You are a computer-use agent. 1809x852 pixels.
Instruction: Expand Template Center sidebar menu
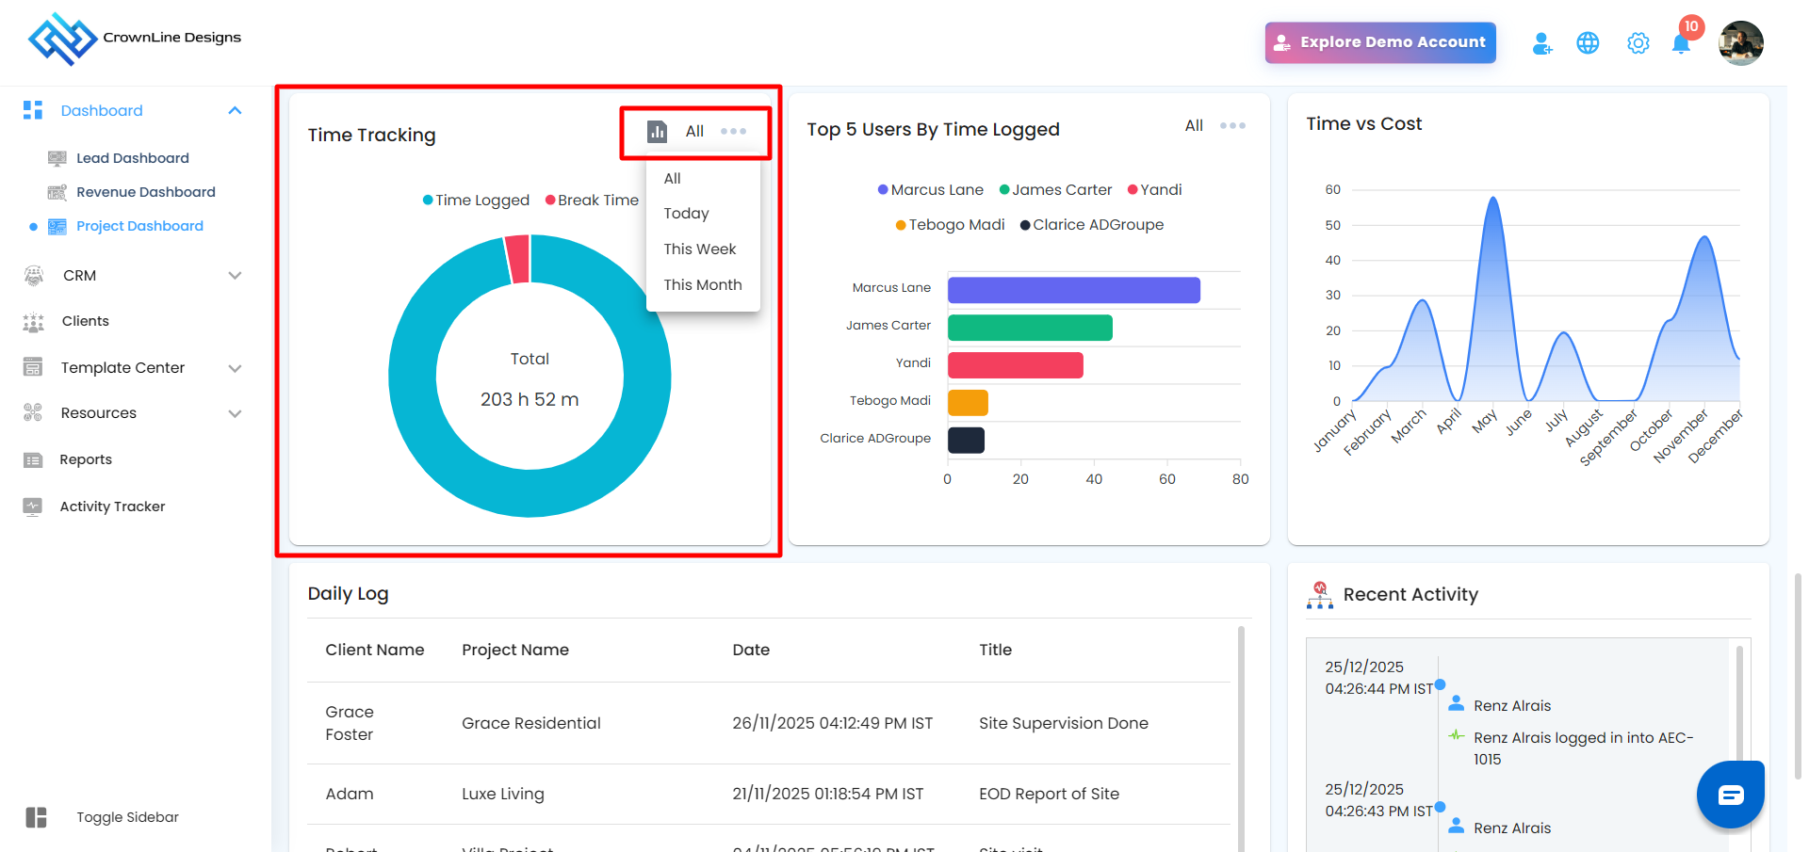pos(235,368)
